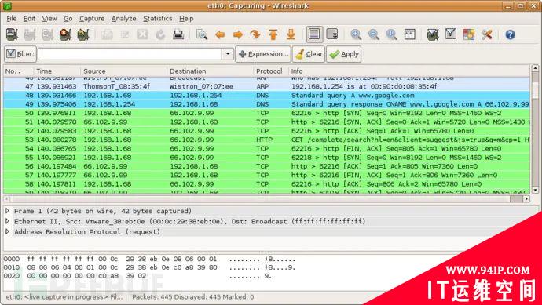Jump to the last packet
Screen dimensions: 542x305
[x=291, y=34]
